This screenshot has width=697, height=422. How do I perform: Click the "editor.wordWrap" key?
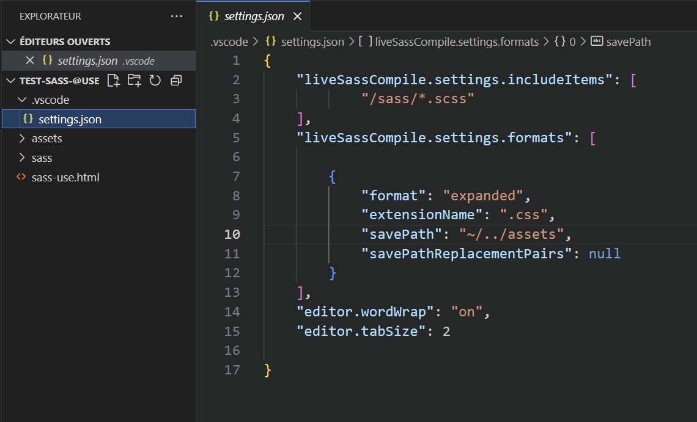[x=365, y=312]
